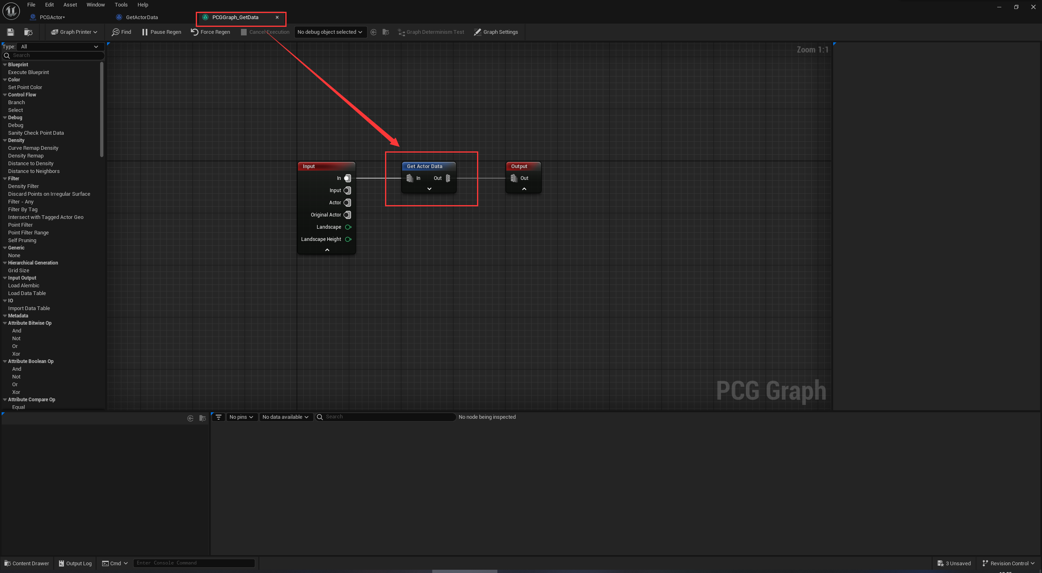The image size is (1042, 573).
Task: Open the Find tool in the graph toolbar
Action: [x=121, y=32]
